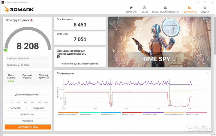Click info icon next to Лучшая оценка
The height and width of the screenshot is (136, 216).
[x=48, y=77]
